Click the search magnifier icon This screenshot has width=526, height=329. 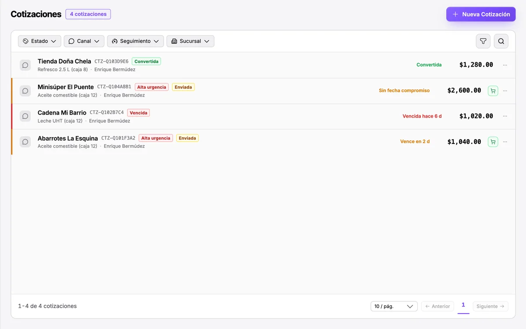(x=501, y=41)
